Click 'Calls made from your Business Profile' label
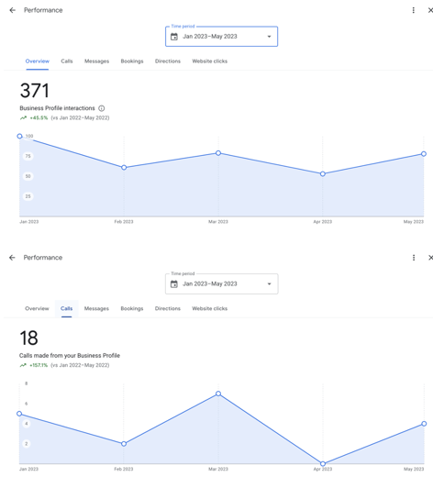This screenshot has height=477, width=433. pos(70,356)
